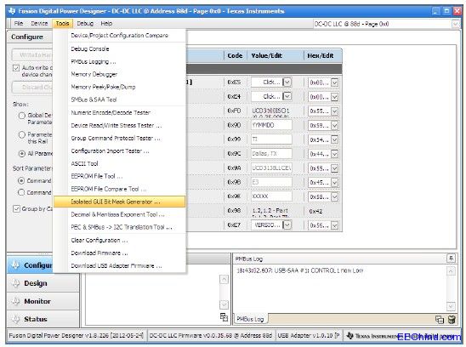Viewport: 466px width, 347px height.
Task: Select Parameters for this Rail radio
Action: pyautogui.click(x=22, y=134)
